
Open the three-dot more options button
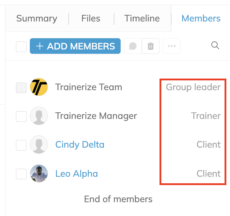[172, 46]
